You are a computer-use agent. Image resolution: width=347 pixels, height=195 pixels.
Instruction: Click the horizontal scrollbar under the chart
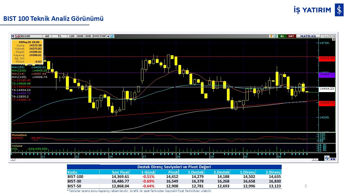click(165, 160)
